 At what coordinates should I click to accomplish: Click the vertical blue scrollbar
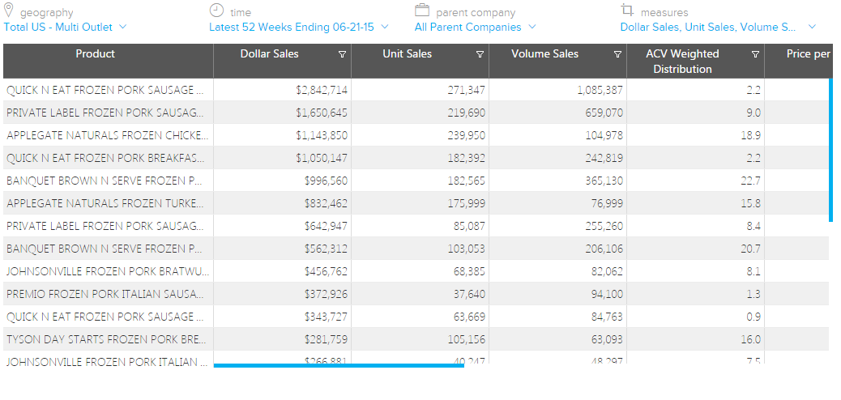[x=830, y=150]
